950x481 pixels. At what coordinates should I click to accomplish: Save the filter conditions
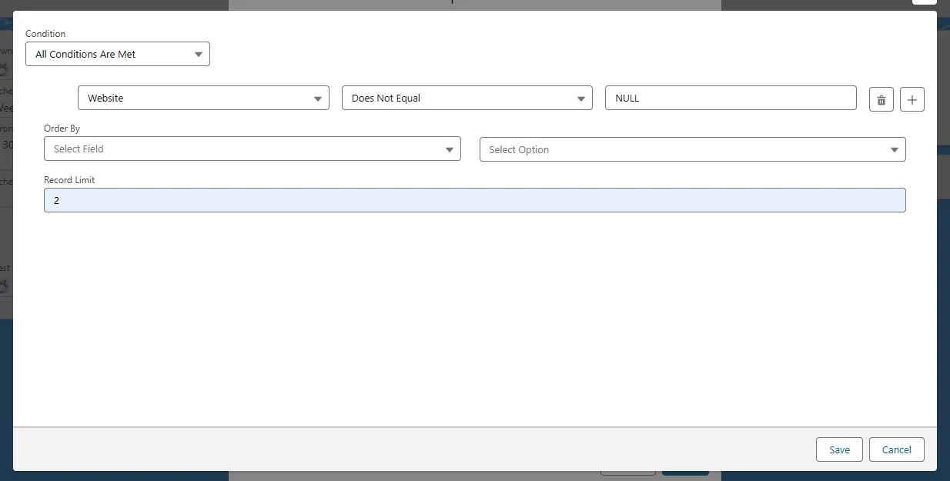(839, 449)
